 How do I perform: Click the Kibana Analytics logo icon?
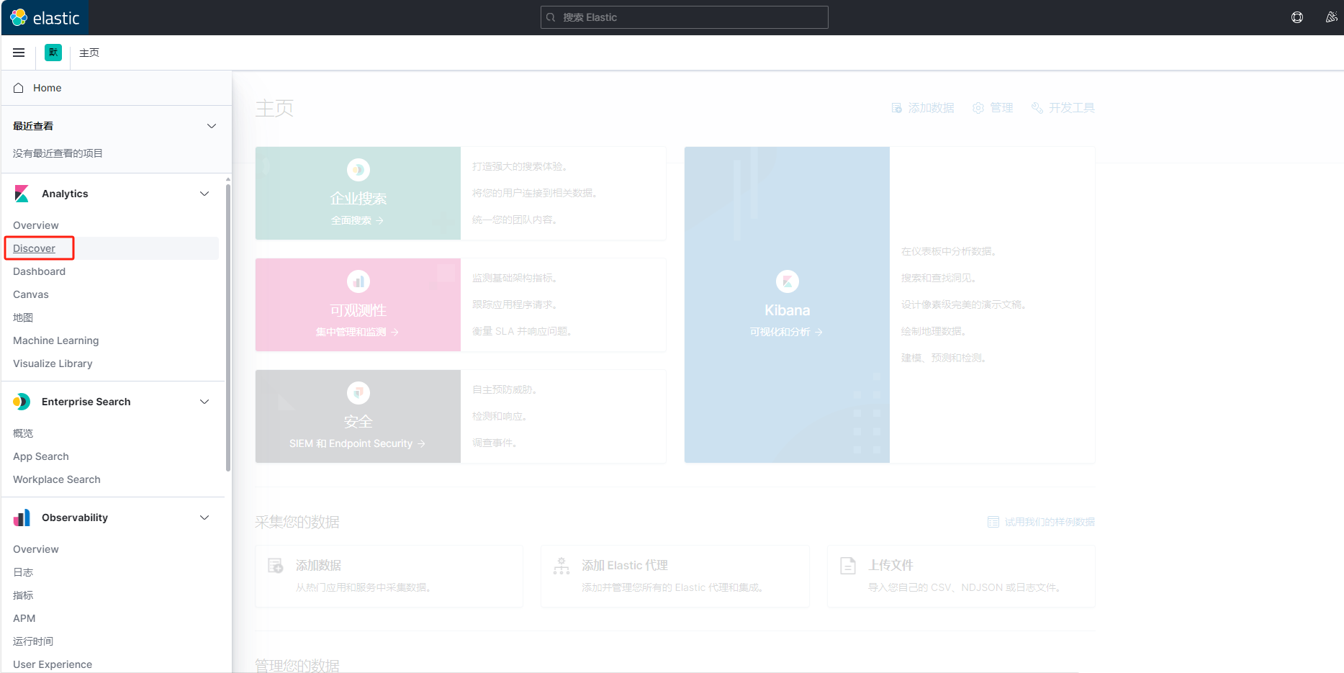click(x=22, y=194)
